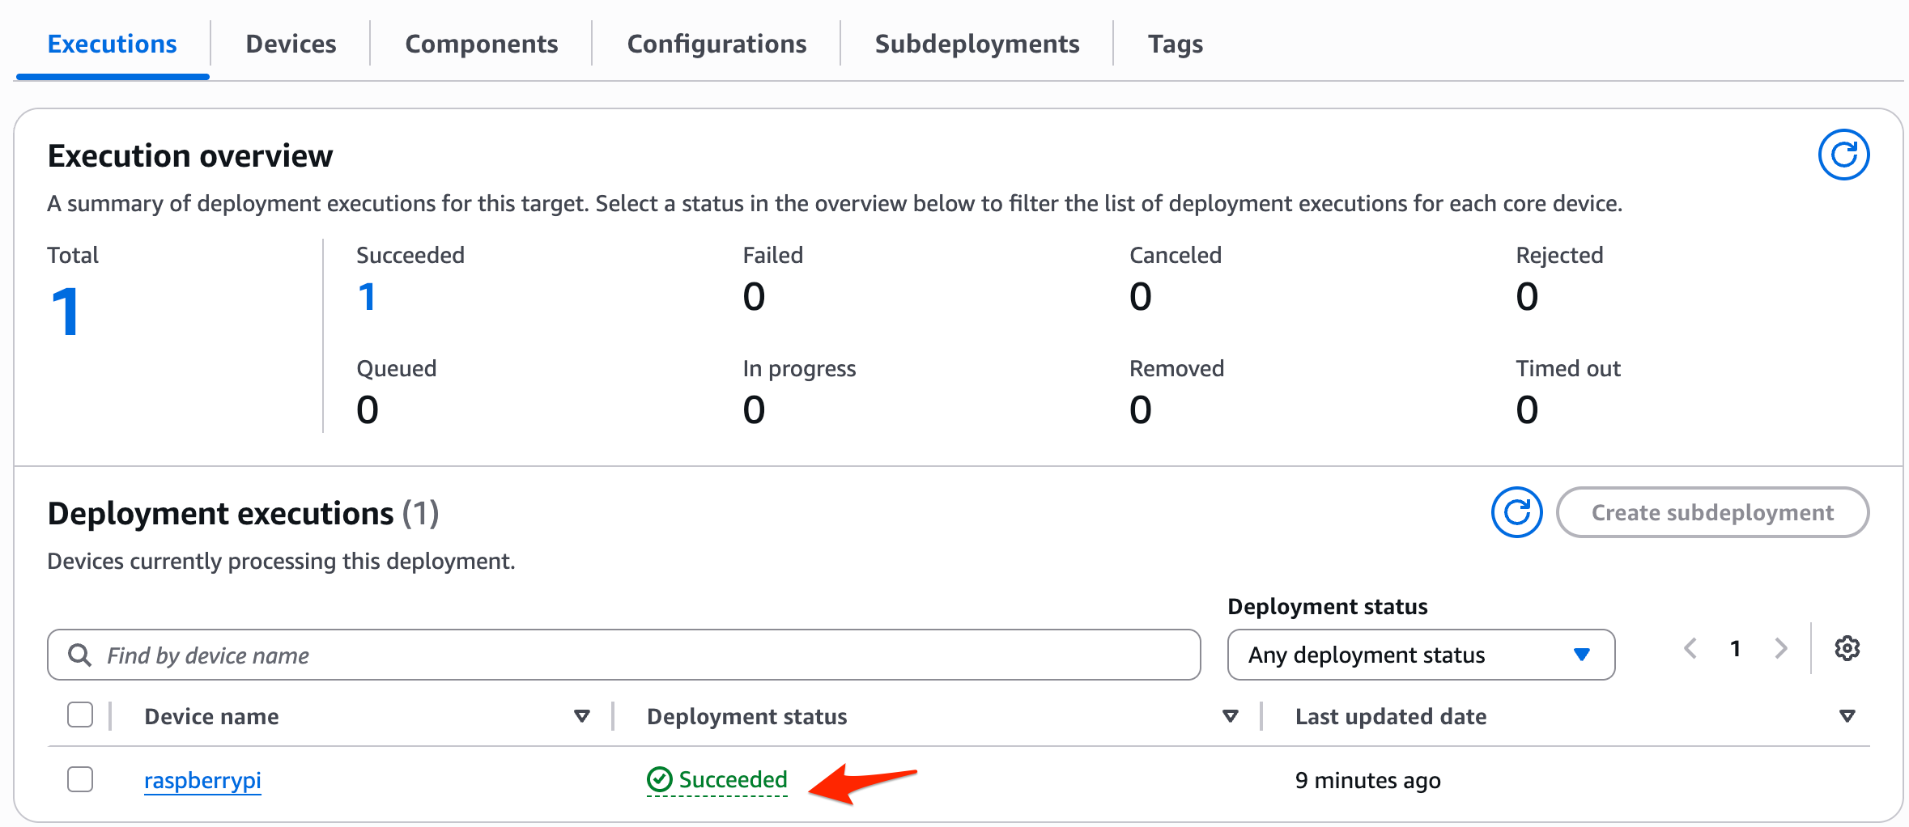Click page number 1 in pagination
Viewport: 1909px width, 827px height.
point(1736,647)
